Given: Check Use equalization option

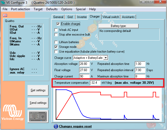Looking at the screenshot, I should [x=56, y=52].
